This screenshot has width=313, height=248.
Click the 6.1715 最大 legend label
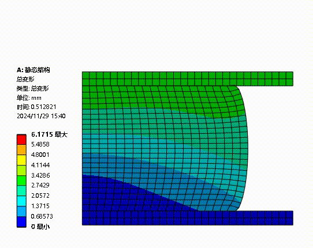coord(49,134)
